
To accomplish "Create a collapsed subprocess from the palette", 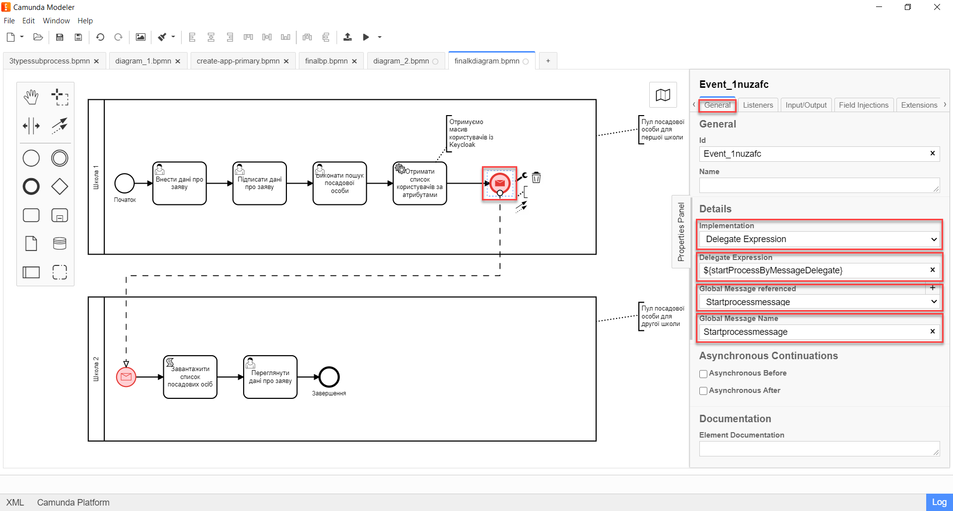I will coord(60,215).
